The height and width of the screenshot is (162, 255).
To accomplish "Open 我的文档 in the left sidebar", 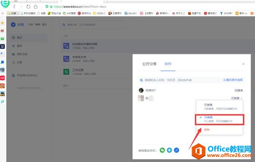I will [22, 54].
